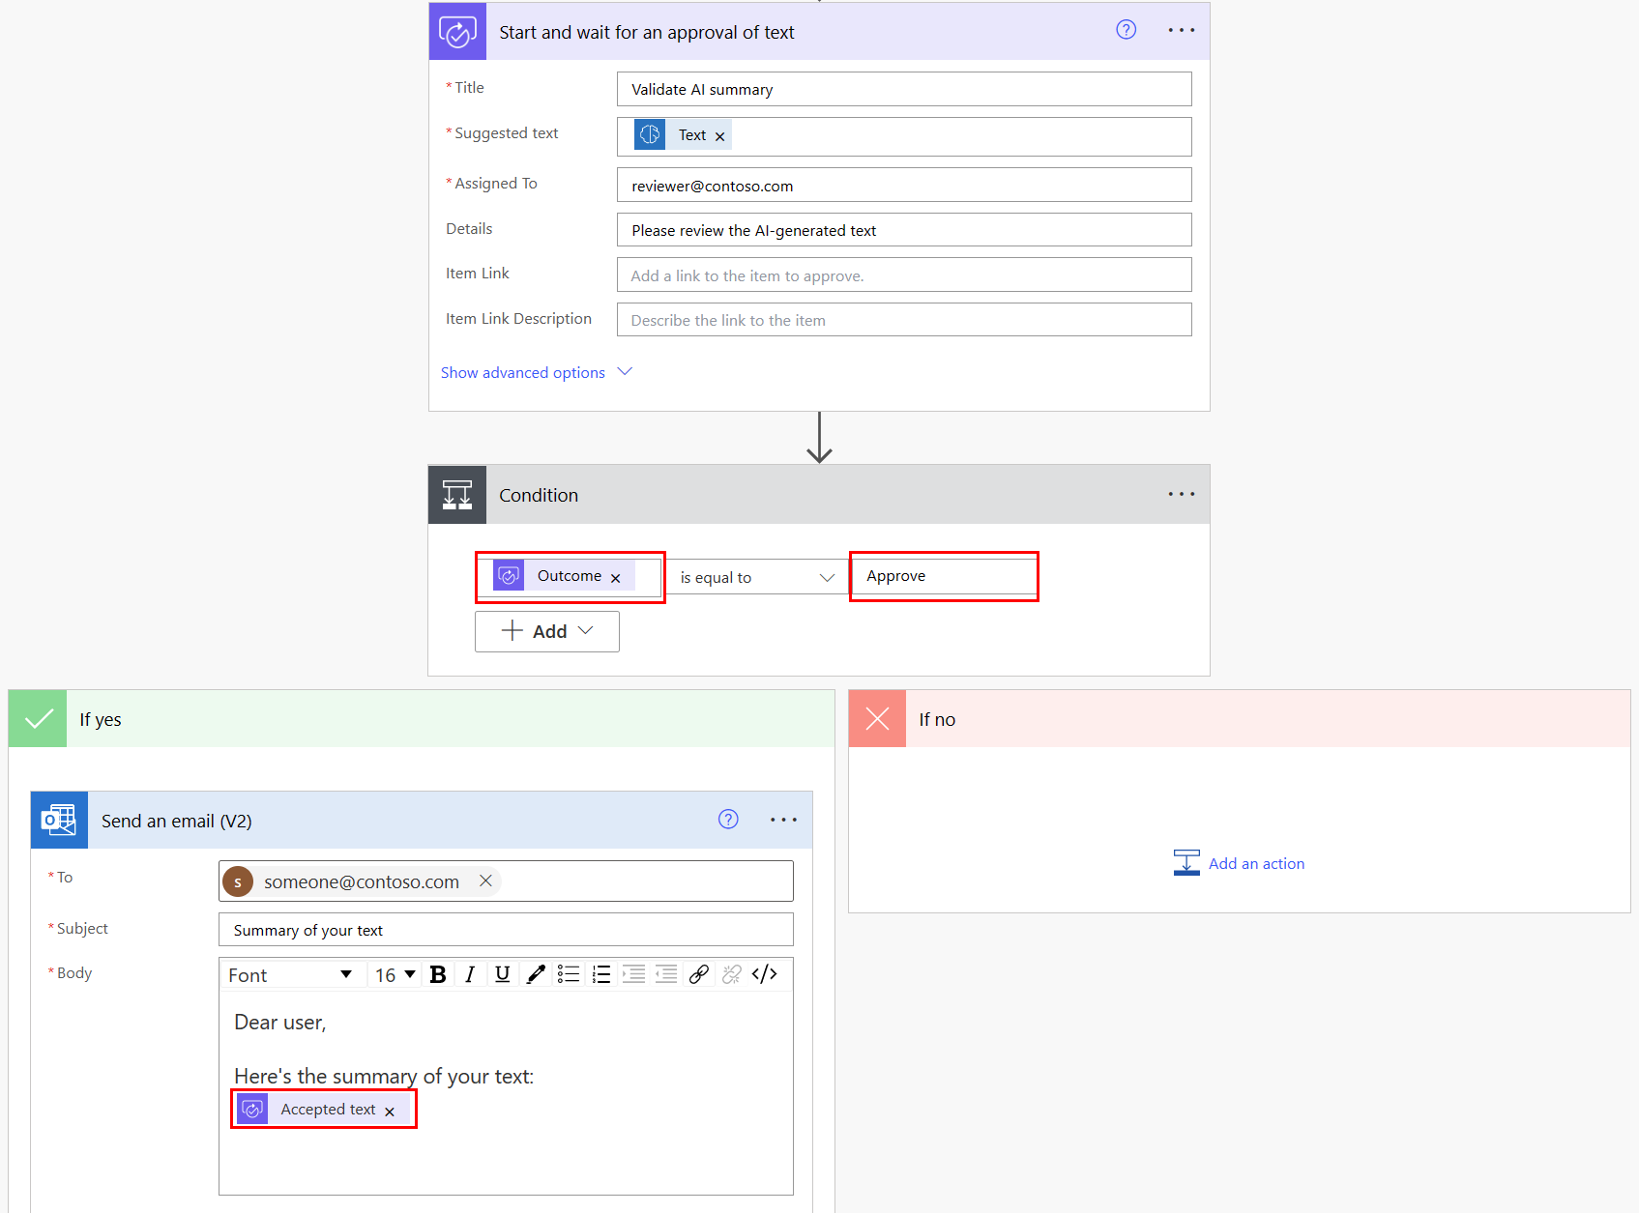
Task: Click the Item Link Description field
Action: pos(904,320)
